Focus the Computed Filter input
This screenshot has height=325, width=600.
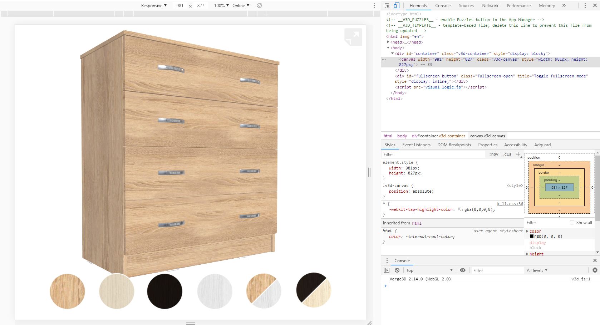[x=546, y=222]
